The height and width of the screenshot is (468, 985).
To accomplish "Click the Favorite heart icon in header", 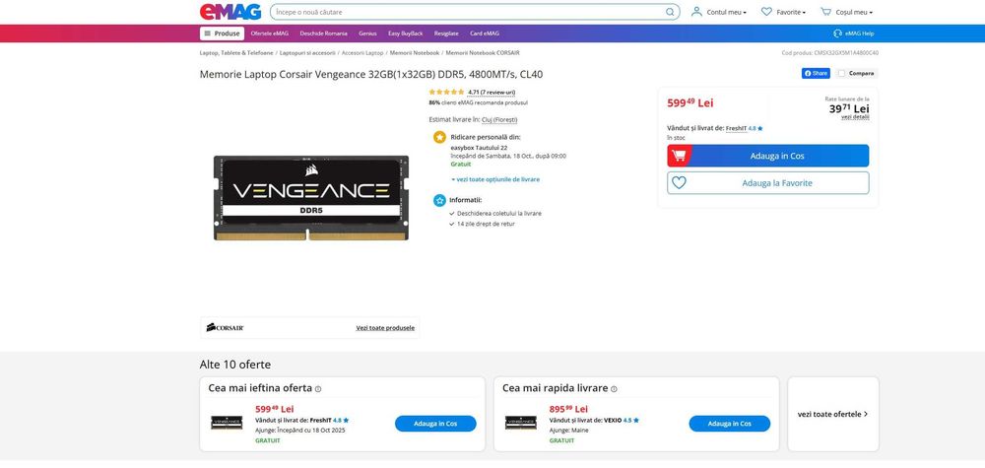I will click(x=766, y=11).
